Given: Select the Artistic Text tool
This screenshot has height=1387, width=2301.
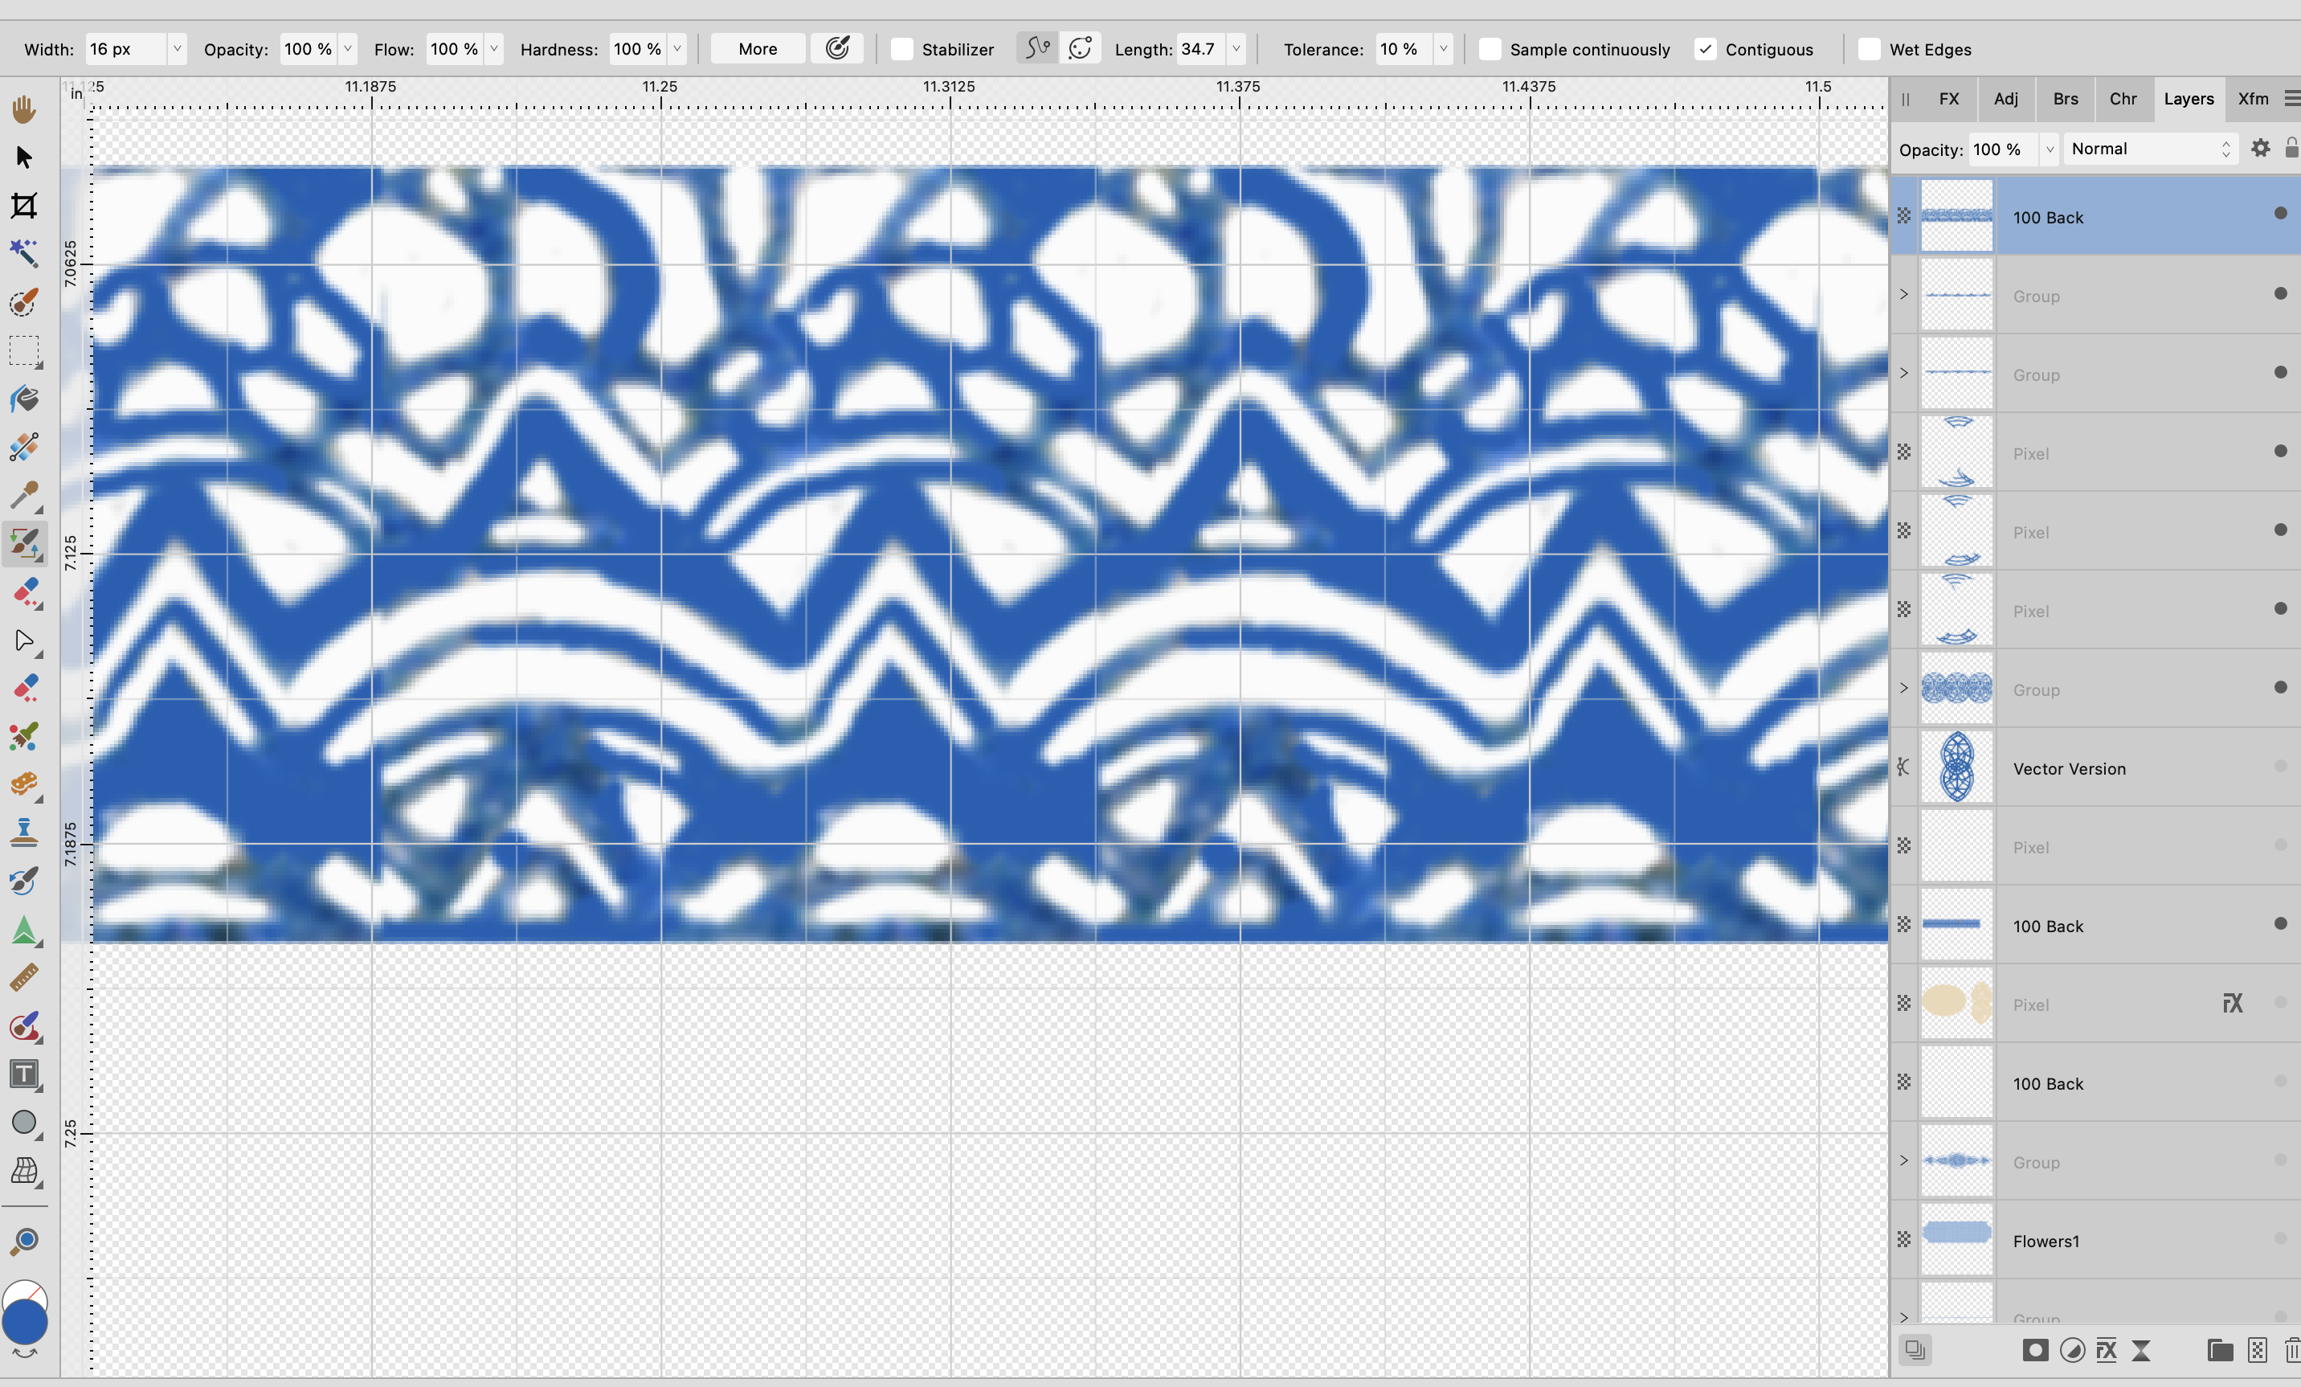Looking at the screenshot, I should pyautogui.click(x=24, y=1074).
